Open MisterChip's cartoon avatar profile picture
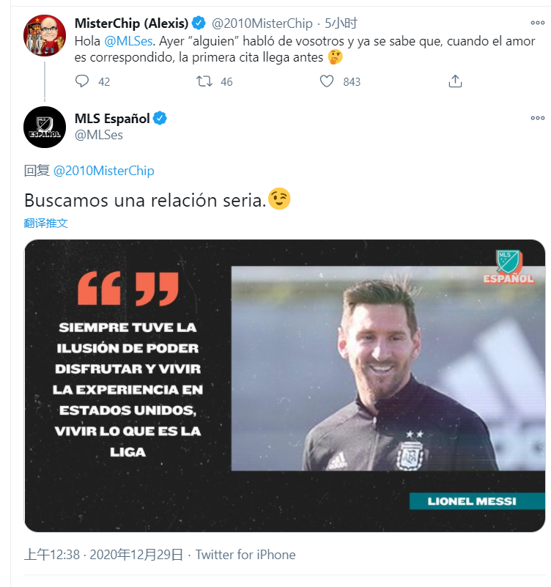 (45, 36)
